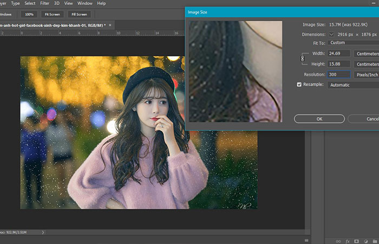Change the Width units dropdown
This screenshot has height=244, width=379.
click(x=367, y=54)
